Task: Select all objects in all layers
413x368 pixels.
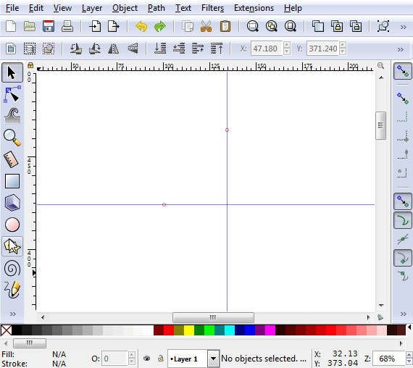Action: pos(30,49)
